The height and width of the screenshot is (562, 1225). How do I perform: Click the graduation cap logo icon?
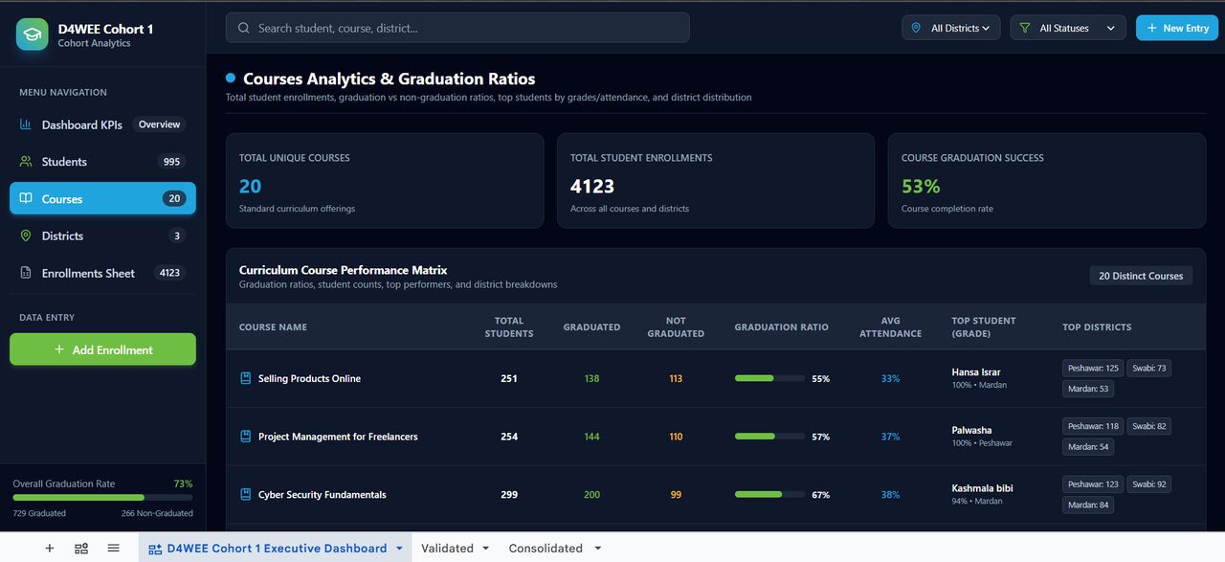pos(33,34)
